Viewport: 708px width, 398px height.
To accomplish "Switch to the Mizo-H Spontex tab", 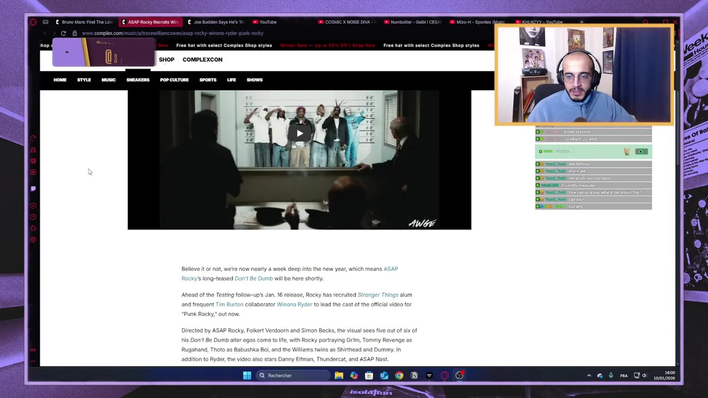I will 477,22.
